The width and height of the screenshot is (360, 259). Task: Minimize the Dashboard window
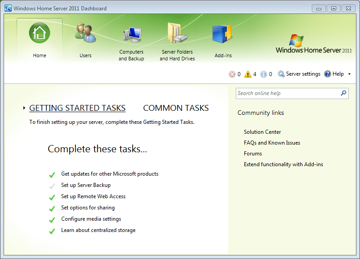pos(319,9)
